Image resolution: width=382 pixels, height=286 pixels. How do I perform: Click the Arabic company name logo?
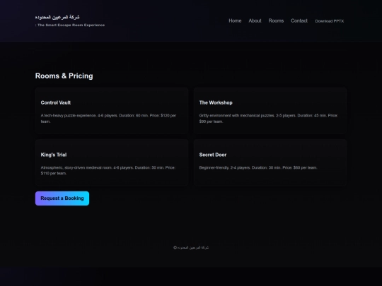pyautogui.click(x=57, y=17)
